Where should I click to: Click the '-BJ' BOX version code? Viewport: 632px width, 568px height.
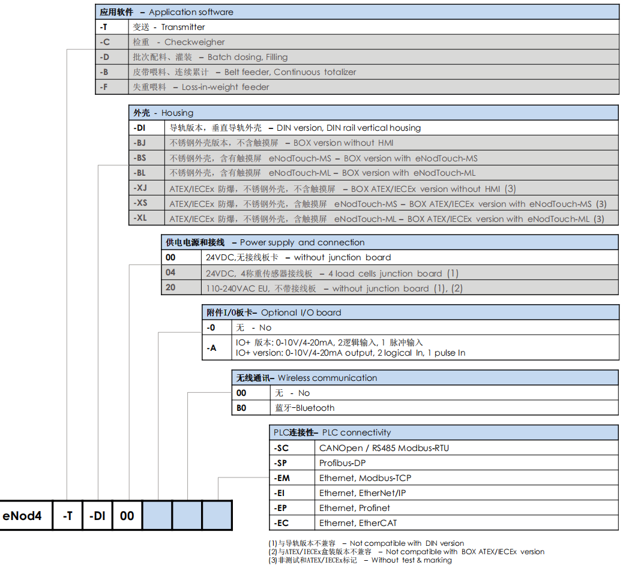[x=146, y=143]
